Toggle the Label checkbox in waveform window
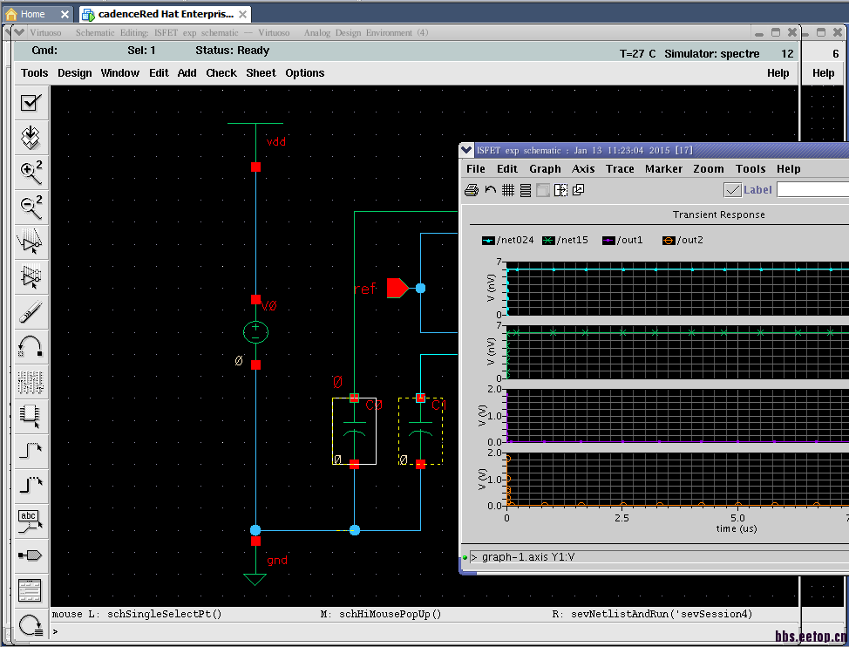Screen dimensions: 849x647 [x=733, y=190]
